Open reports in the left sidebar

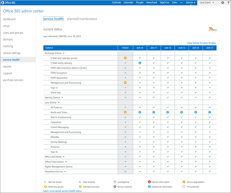click(7, 67)
